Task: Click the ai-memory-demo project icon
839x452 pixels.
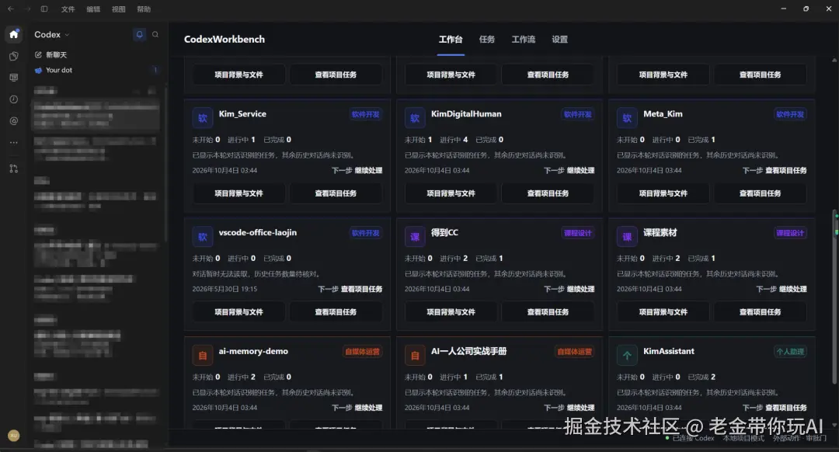Action: tap(203, 356)
